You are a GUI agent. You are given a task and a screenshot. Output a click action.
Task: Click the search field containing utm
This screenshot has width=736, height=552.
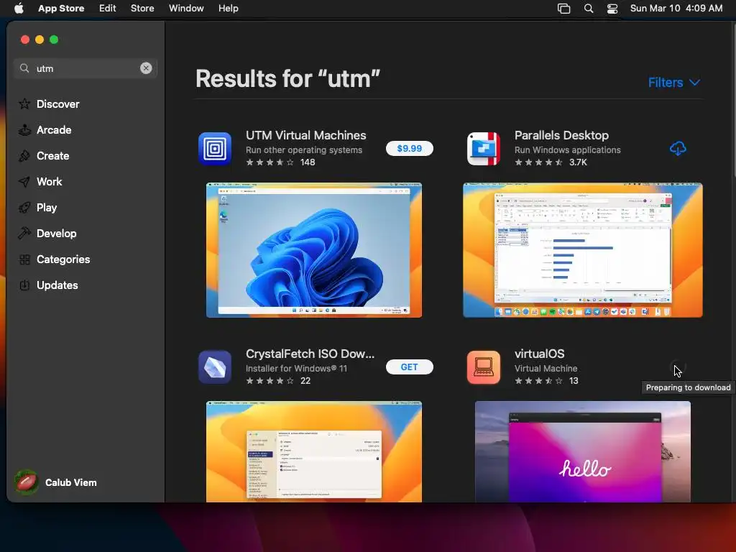(x=86, y=68)
